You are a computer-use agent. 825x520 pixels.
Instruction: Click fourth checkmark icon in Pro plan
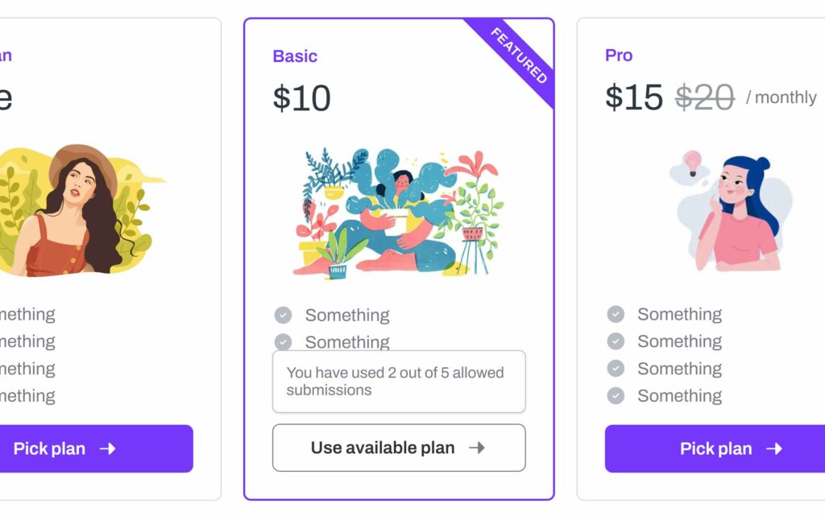[x=616, y=395]
